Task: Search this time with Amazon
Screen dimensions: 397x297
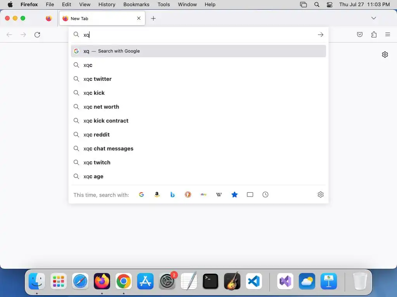Action: 157,195
